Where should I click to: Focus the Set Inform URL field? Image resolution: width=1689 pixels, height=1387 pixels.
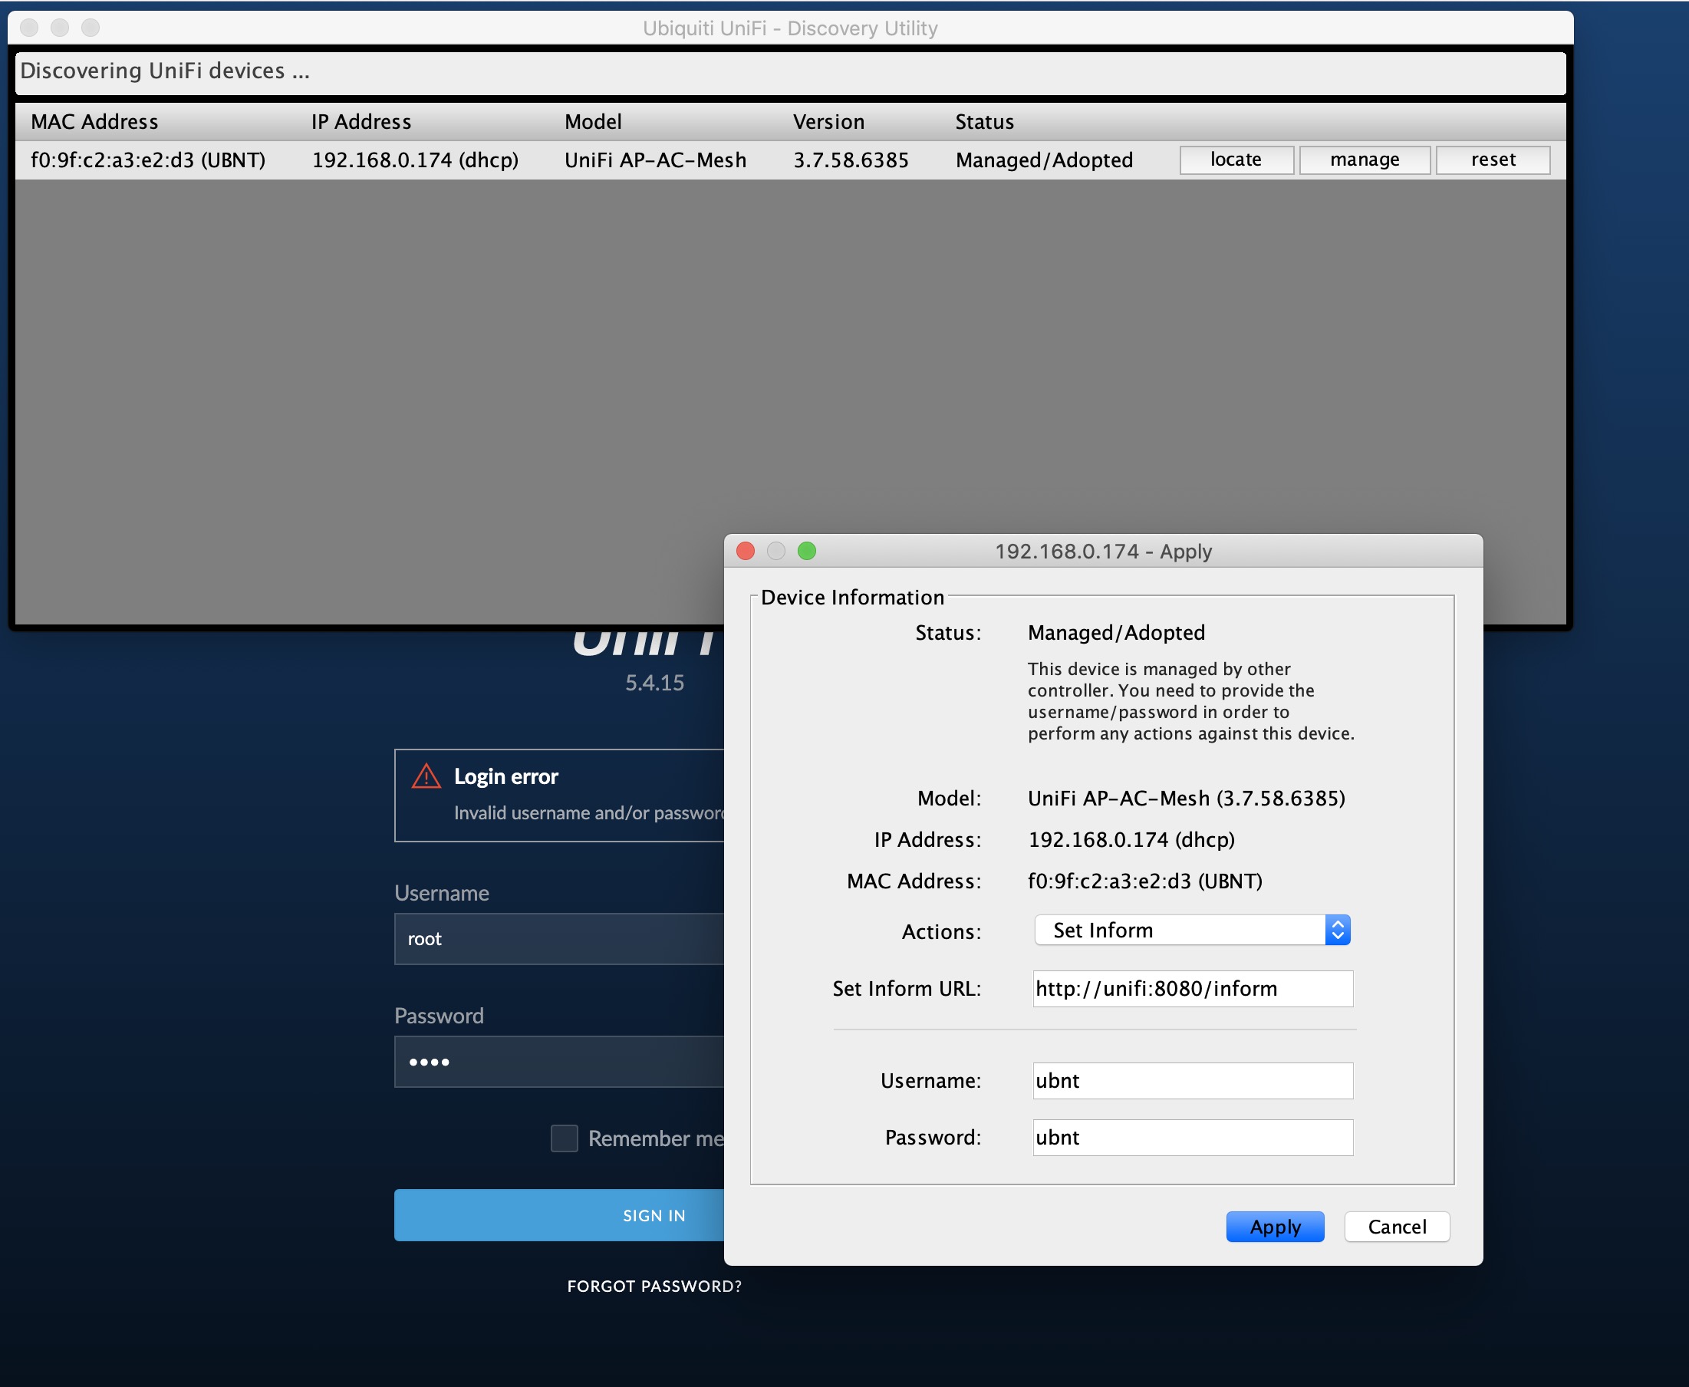[x=1192, y=989]
